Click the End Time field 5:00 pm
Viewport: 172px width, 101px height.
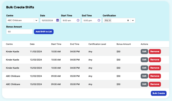point(89,20)
